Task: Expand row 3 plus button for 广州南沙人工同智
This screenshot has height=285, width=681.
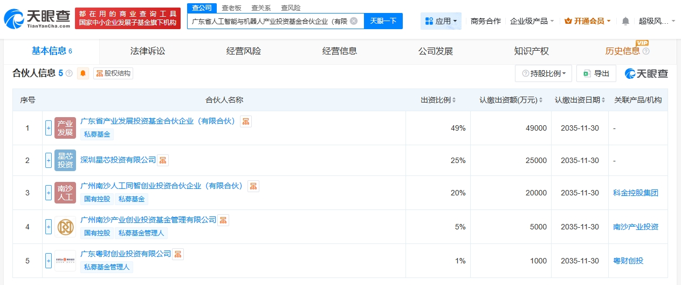Action: point(49,193)
